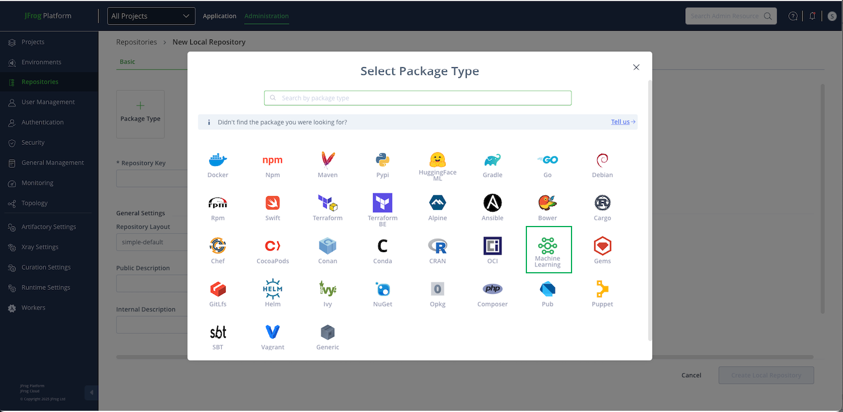This screenshot has height=412, width=843.
Task: Select the NuGet package icon
Action: [x=382, y=293]
